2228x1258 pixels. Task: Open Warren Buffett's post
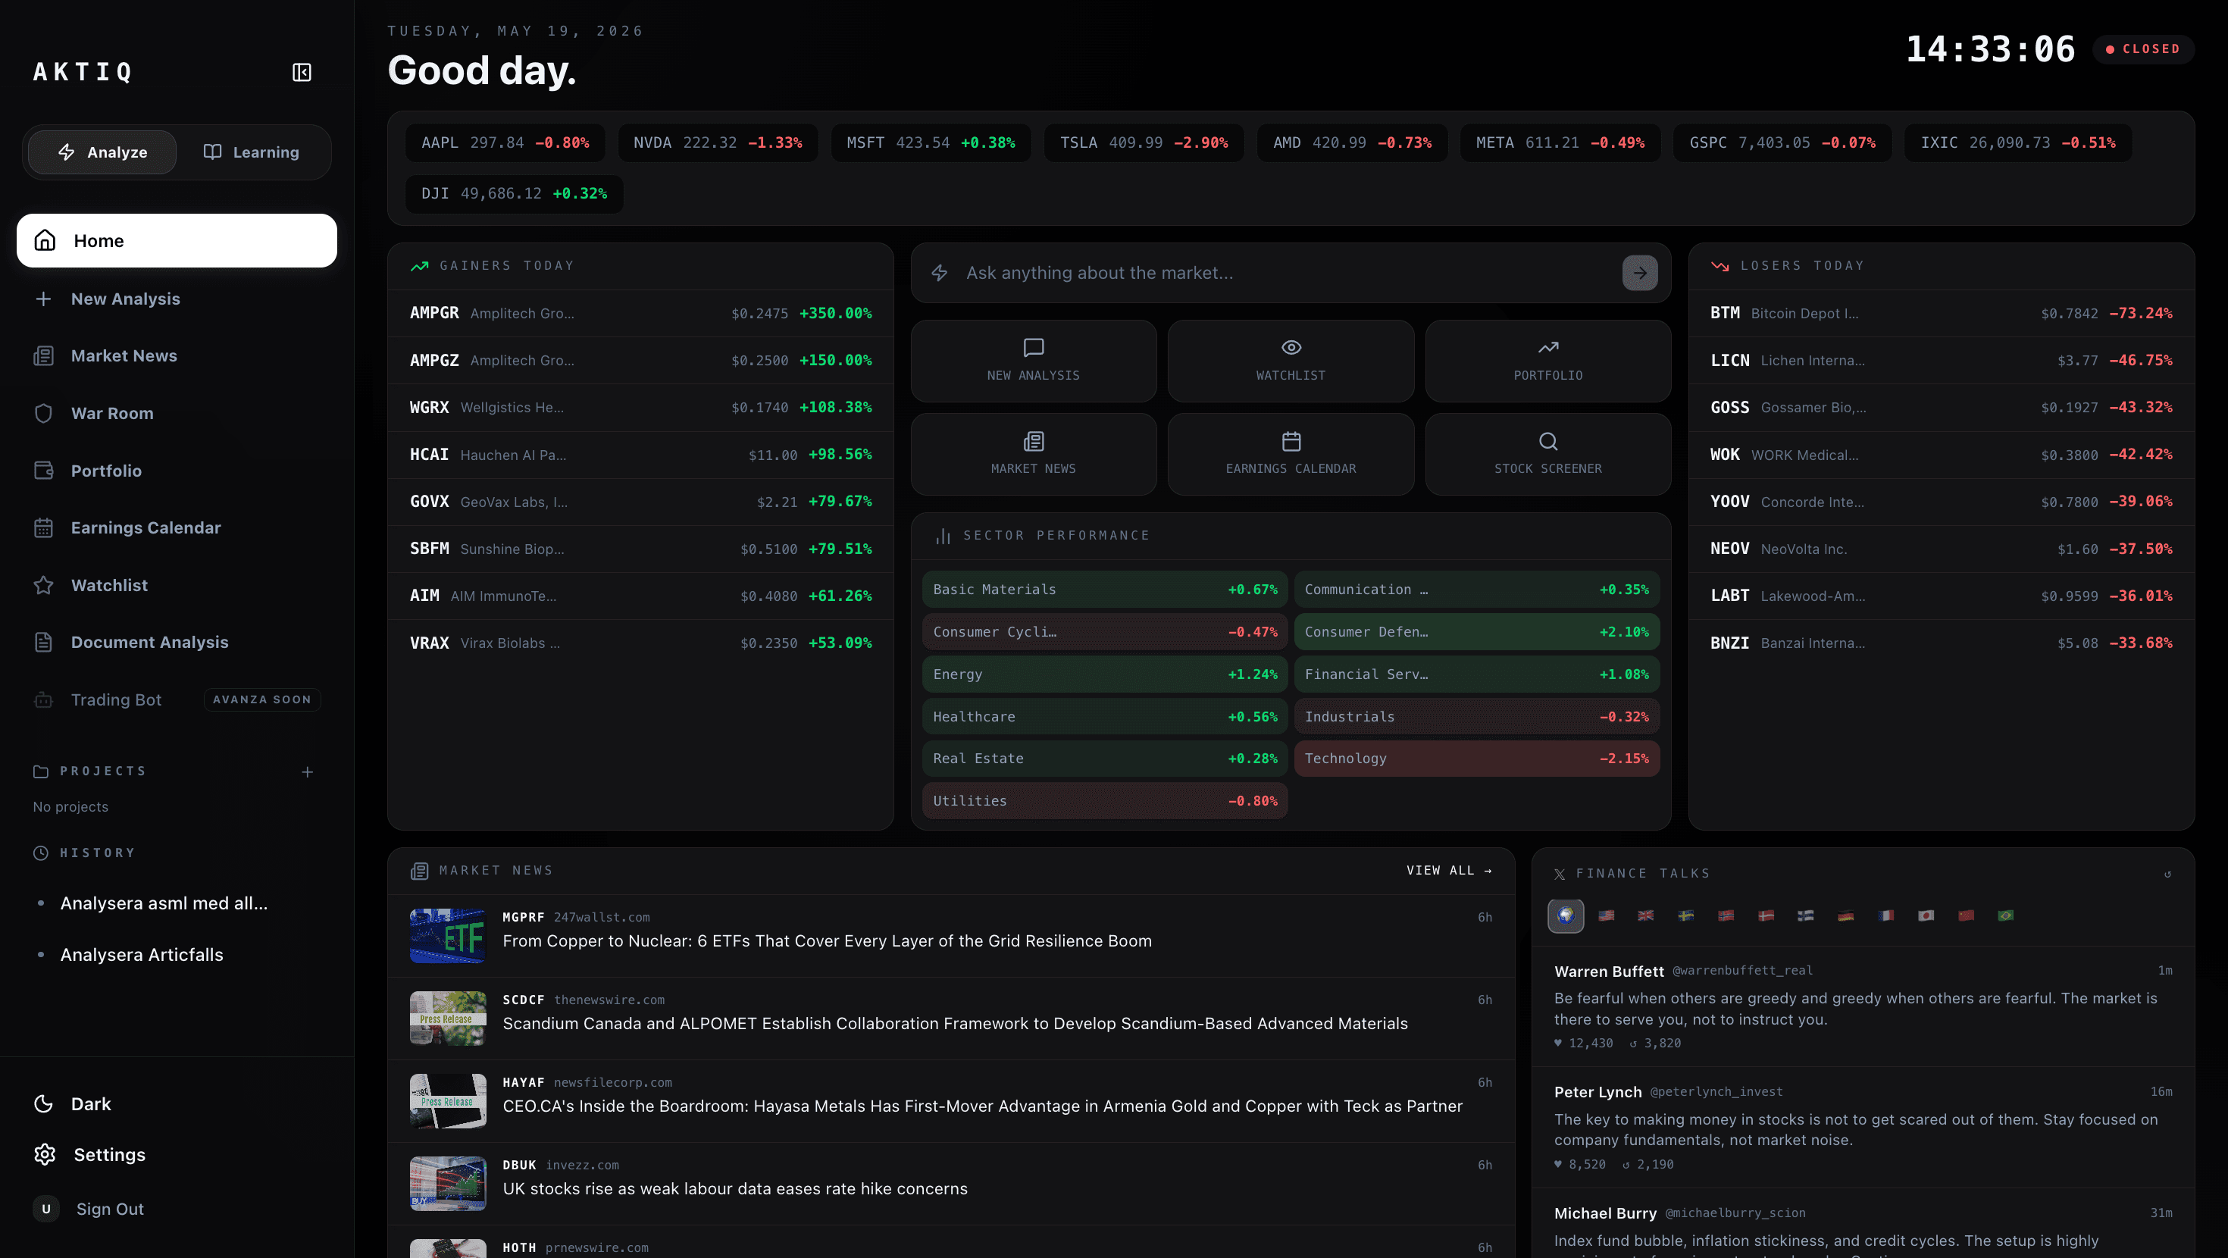[x=1863, y=1006]
